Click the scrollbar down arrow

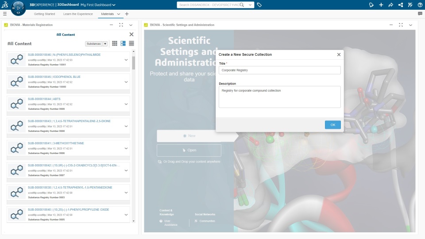[133, 221]
